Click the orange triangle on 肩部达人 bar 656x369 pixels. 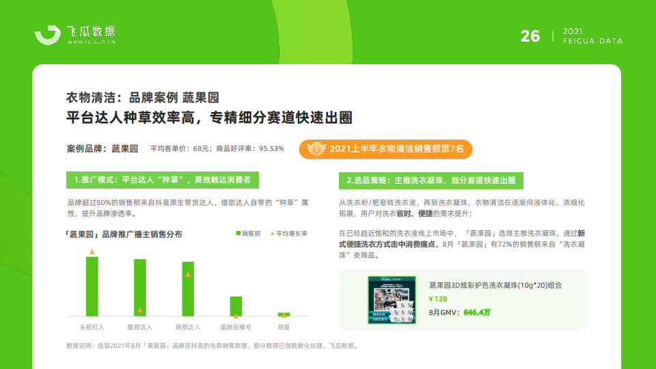[187, 274]
